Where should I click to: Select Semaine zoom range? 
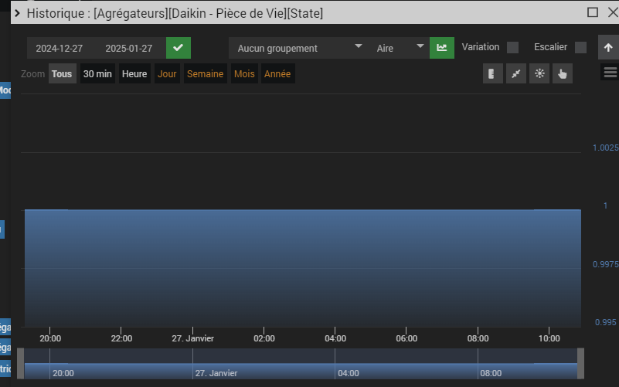pos(206,74)
